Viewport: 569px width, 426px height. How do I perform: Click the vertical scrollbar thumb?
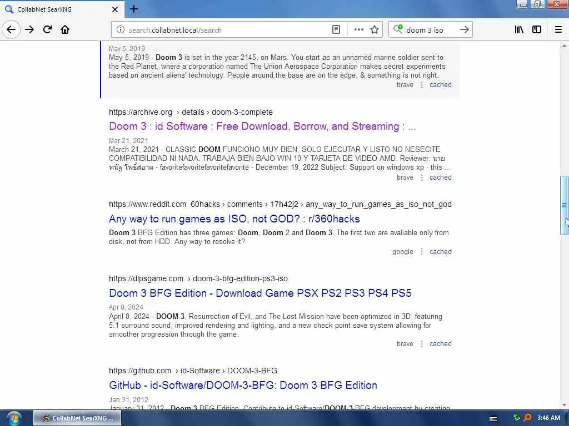[x=564, y=205]
